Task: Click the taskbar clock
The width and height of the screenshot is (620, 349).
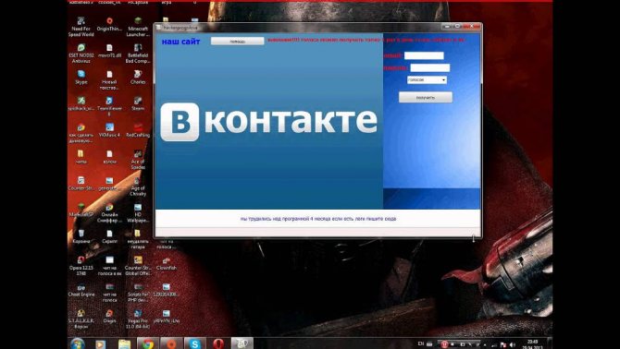Action: coord(532,344)
